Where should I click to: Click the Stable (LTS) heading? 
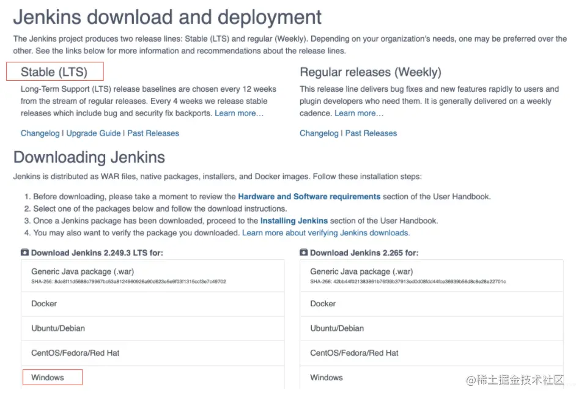click(54, 72)
